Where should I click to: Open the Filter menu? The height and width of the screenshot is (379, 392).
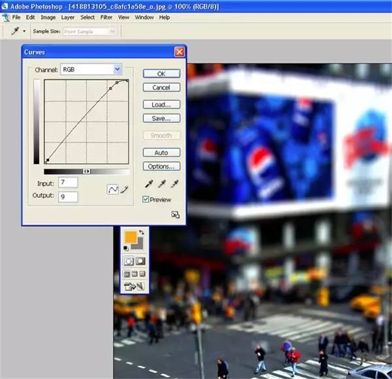(x=106, y=17)
